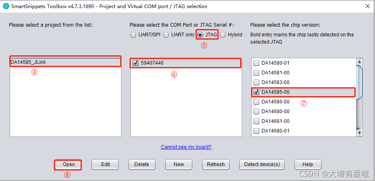Select the DA14585_JLink project
Screen dimensions: 375x181
tap(65, 62)
